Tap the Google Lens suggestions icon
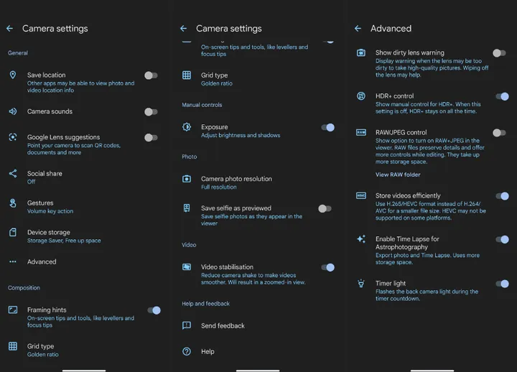 click(12, 137)
